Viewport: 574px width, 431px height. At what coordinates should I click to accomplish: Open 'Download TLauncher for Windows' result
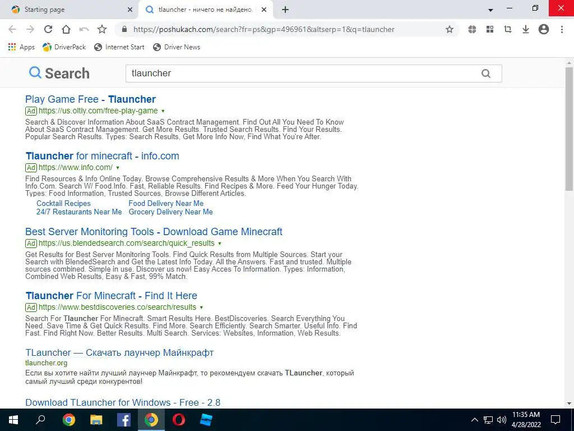(123, 402)
